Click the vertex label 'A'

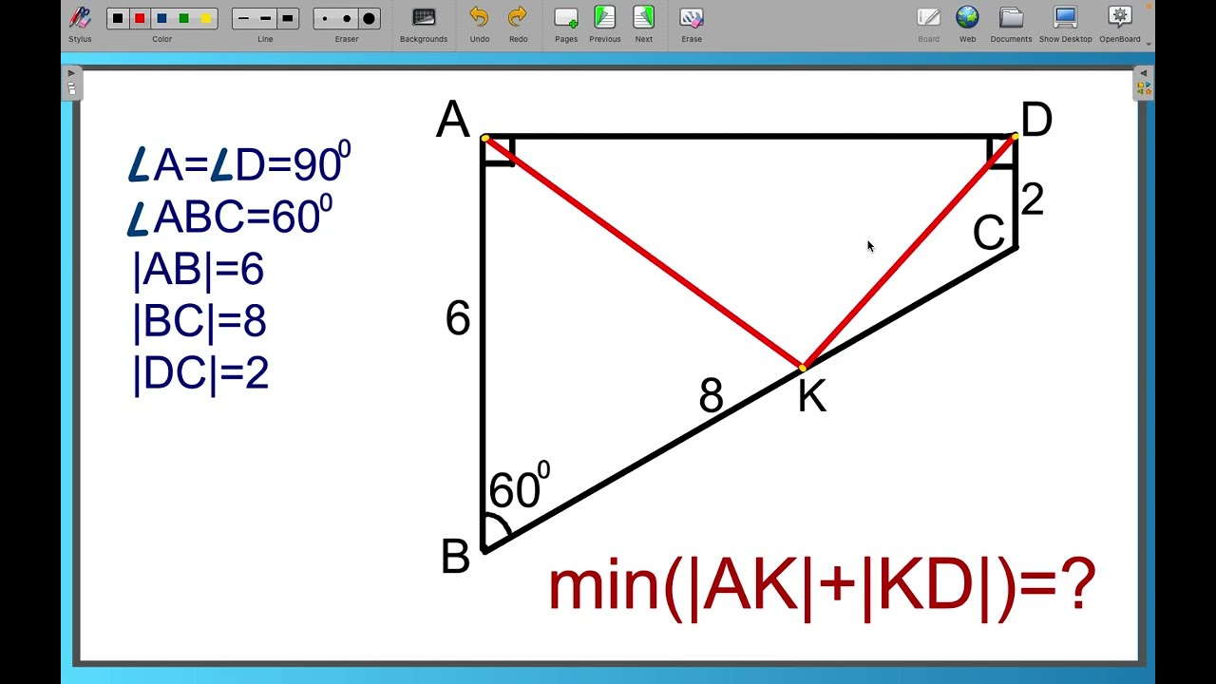(453, 121)
